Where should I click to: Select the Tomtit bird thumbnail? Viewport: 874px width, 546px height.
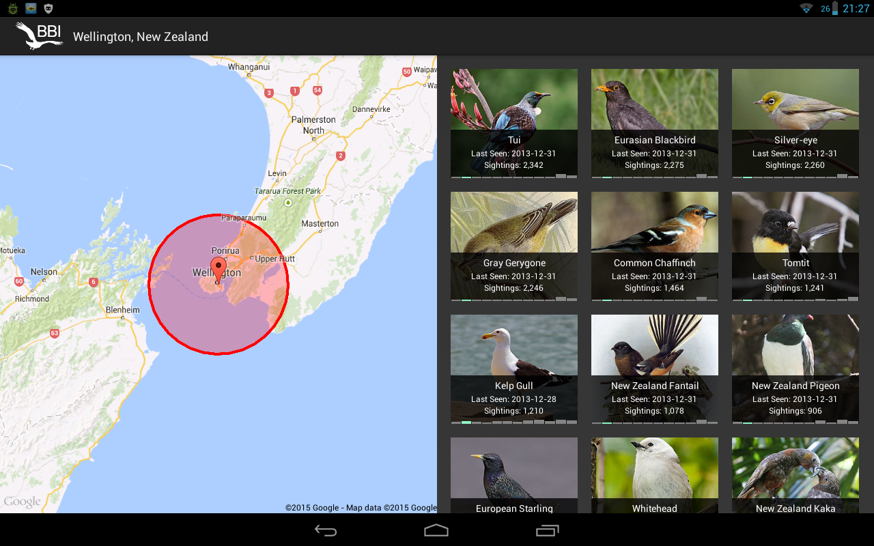pyautogui.click(x=795, y=222)
